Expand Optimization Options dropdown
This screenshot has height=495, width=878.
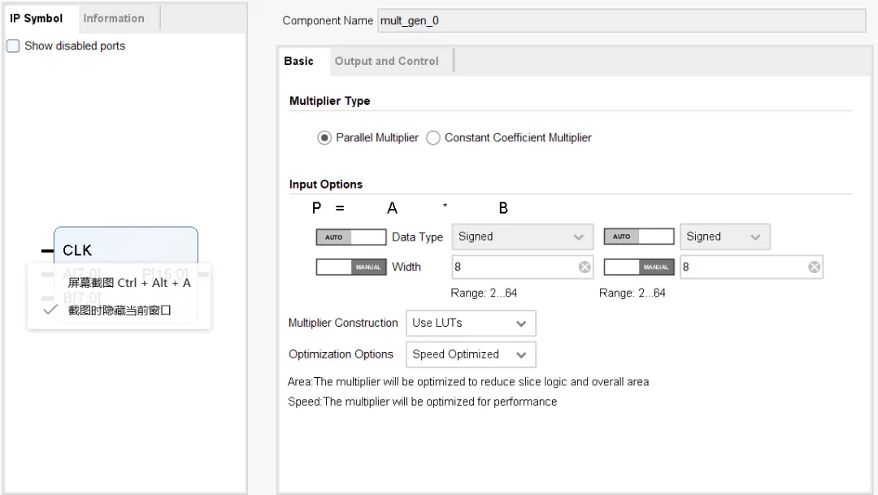(470, 354)
